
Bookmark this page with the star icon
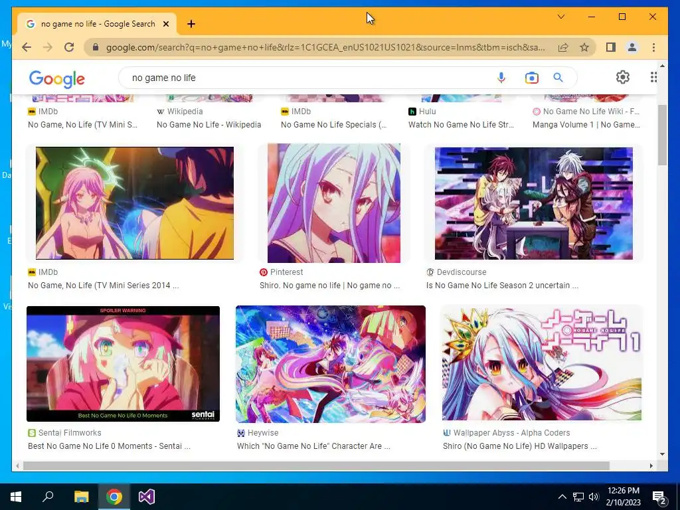point(584,47)
